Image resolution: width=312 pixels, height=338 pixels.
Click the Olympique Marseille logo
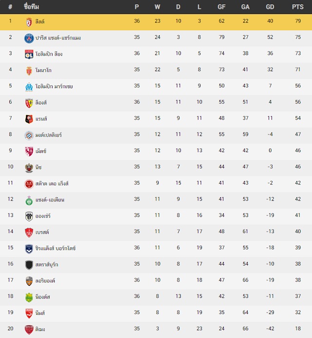pos(29,87)
